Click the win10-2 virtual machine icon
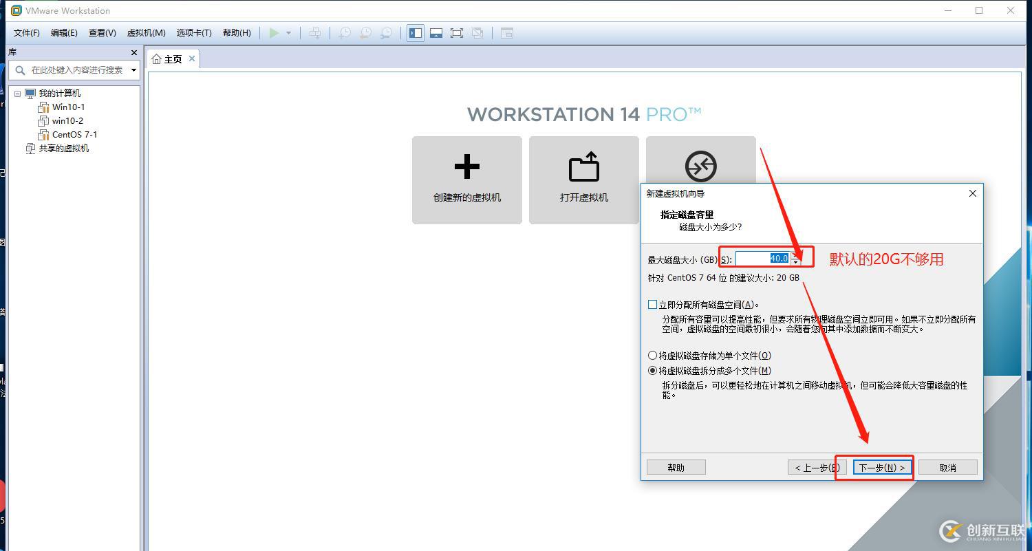The width and height of the screenshot is (1032, 551). point(43,121)
